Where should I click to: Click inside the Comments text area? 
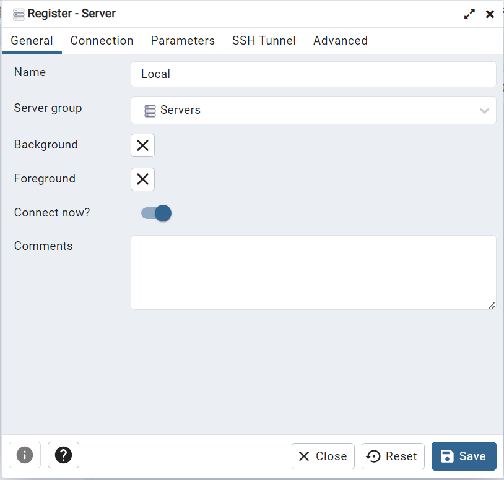tap(313, 272)
